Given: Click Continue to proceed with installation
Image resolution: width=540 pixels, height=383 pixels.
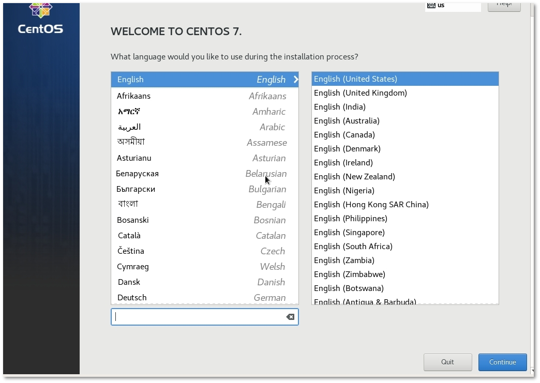Looking at the screenshot, I should coord(502,362).
